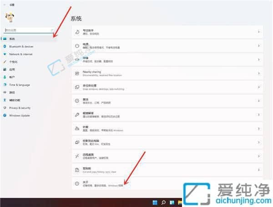Expand the Clipboard (剪贴板) row chevron
This screenshot has height=207, width=273.
click(259, 170)
